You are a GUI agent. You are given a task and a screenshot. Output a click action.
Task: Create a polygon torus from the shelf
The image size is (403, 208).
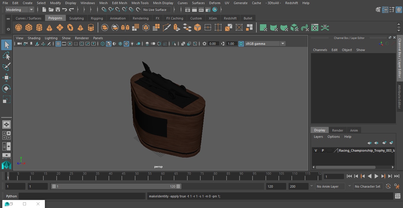click(x=70, y=28)
